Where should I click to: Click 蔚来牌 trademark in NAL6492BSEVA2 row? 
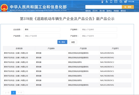[39, 58]
